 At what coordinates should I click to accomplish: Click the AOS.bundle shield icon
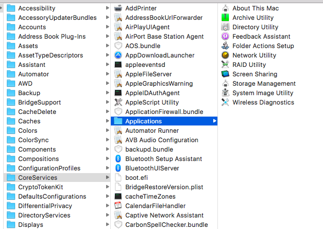pyautogui.click(x=118, y=46)
